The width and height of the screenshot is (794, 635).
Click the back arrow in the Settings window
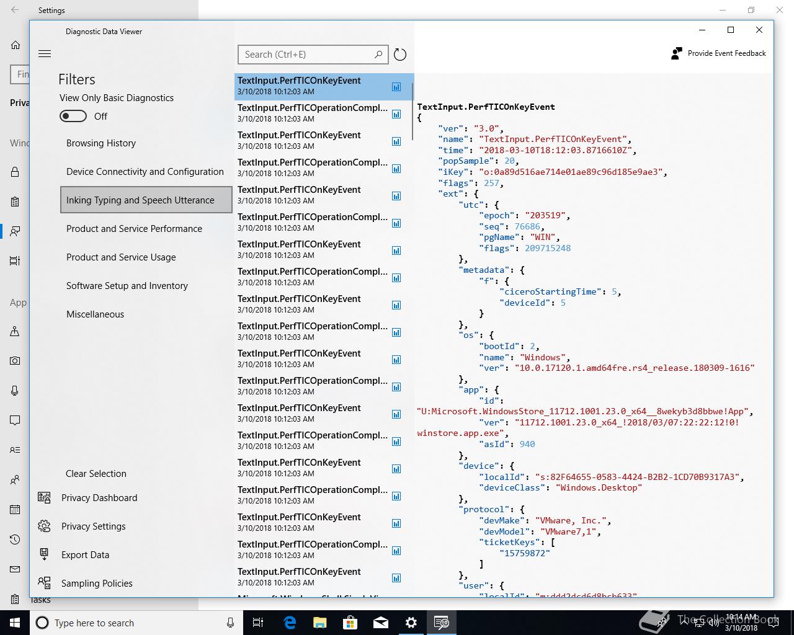[15, 10]
